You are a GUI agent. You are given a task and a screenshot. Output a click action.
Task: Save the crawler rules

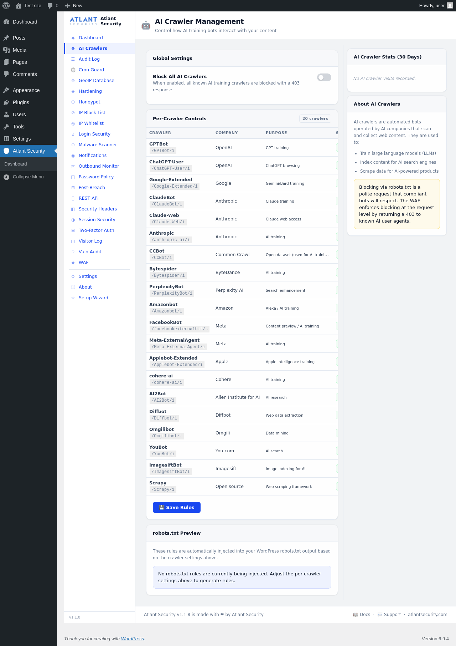pos(177,507)
